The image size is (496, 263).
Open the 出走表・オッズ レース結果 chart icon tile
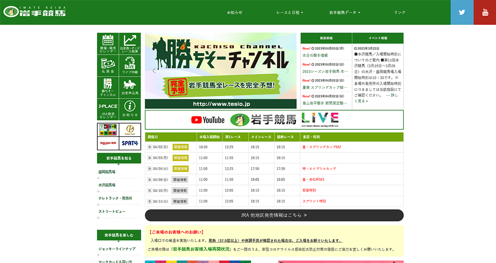click(130, 44)
